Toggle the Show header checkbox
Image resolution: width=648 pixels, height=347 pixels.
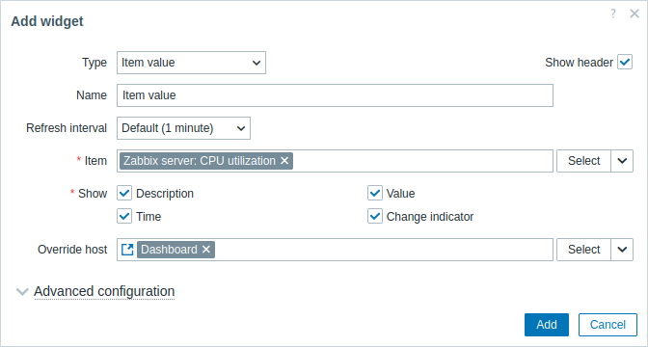(x=625, y=63)
